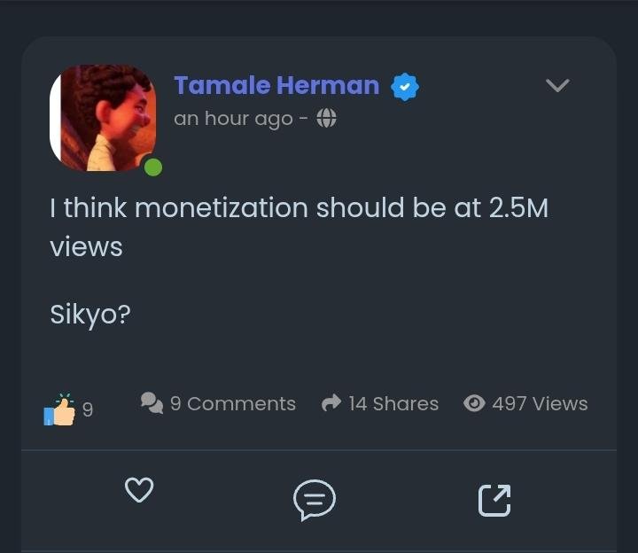This screenshot has width=638, height=553.
Task: Click the globe public visibility icon
Action: (326, 118)
